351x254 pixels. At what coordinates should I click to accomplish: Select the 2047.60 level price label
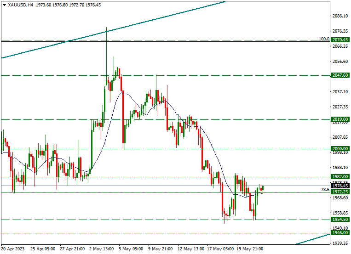coord(340,75)
